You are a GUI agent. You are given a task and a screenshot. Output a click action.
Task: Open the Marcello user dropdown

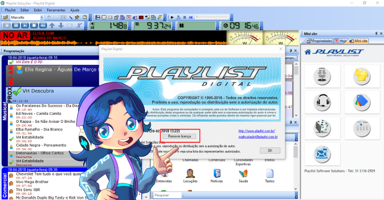pyautogui.click(x=41, y=18)
